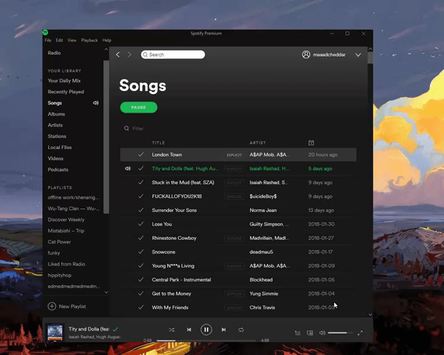
Task: Open the play queue icon
Action: pyautogui.click(x=298, y=333)
